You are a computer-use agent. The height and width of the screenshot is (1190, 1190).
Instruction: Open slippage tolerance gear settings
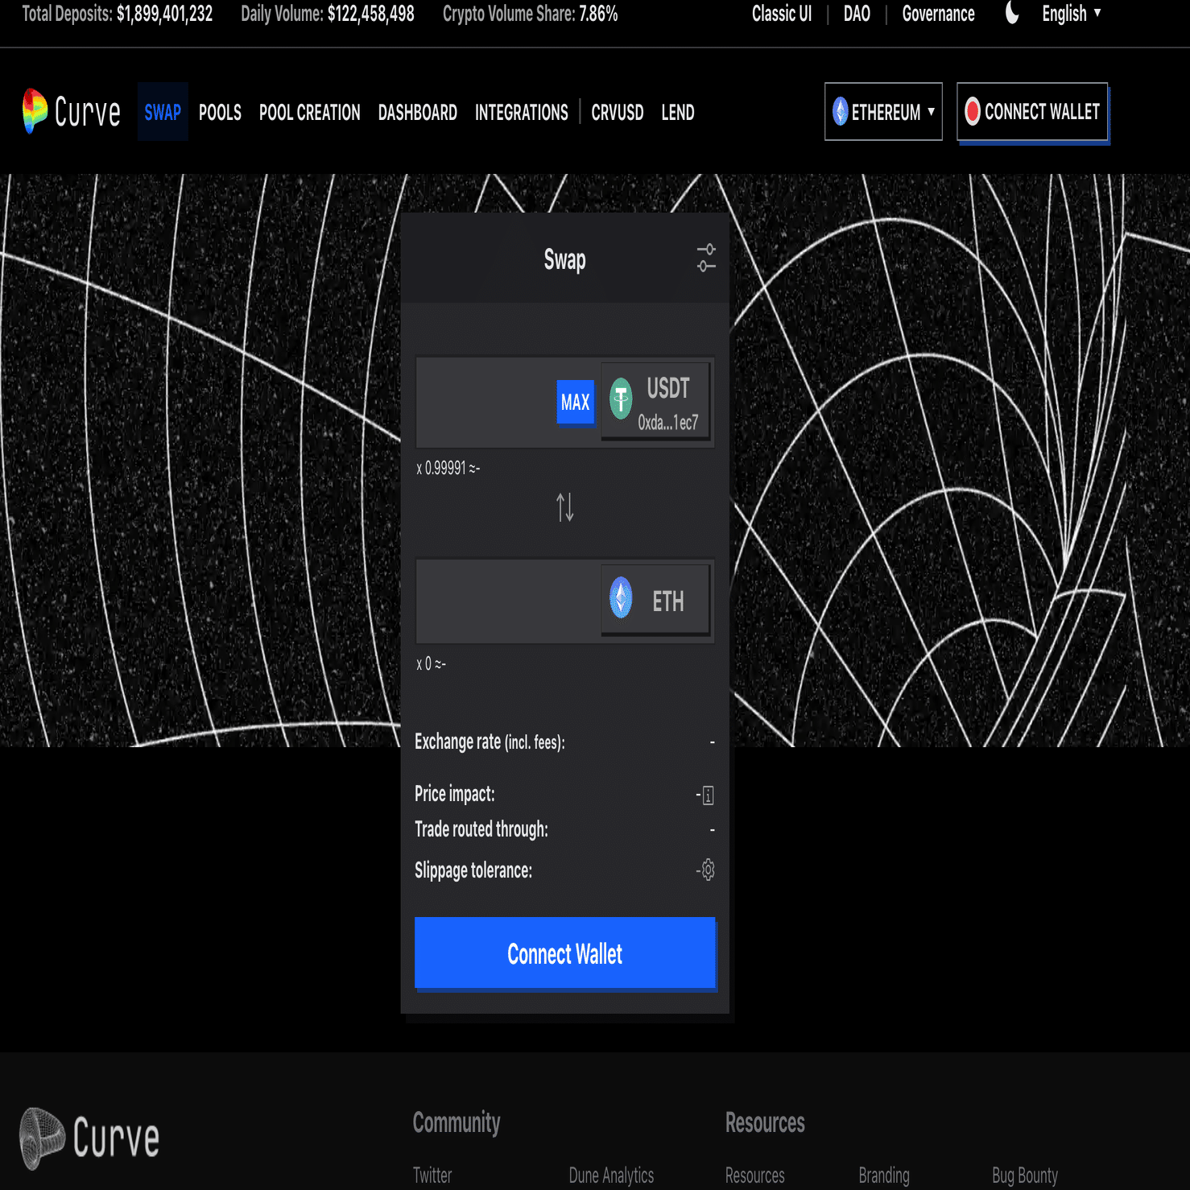708,870
